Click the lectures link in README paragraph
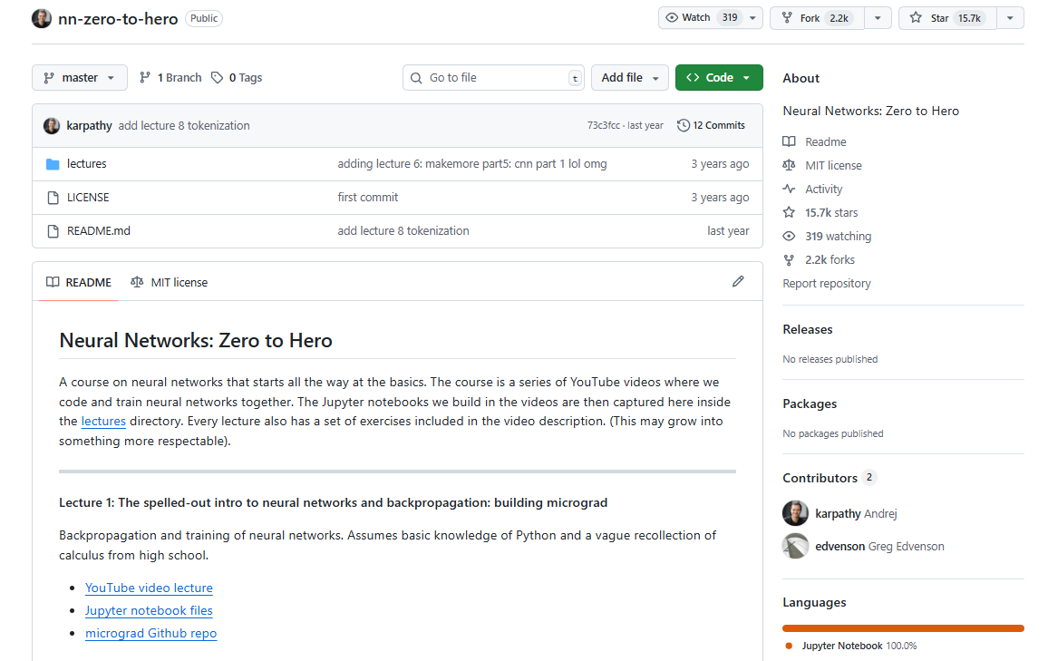Viewport: 1048px width, 661px height. 103,421
